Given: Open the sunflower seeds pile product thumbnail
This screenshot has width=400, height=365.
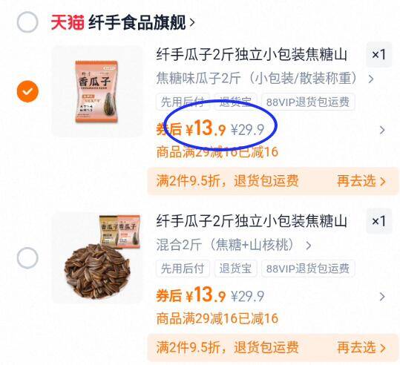Looking at the screenshot, I should [97, 257].
